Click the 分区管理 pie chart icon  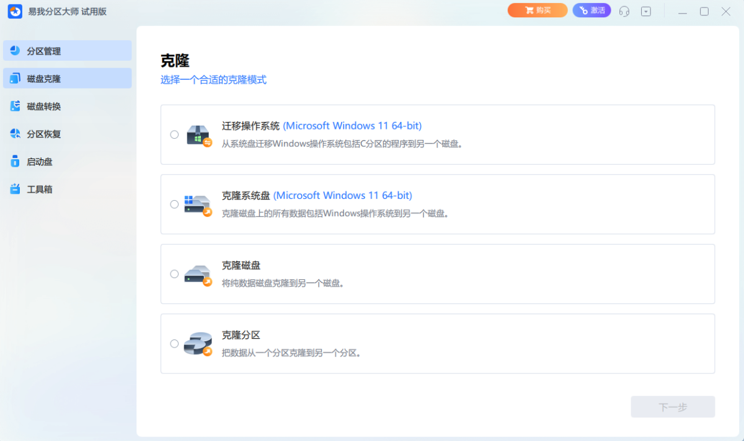[15, 51]
